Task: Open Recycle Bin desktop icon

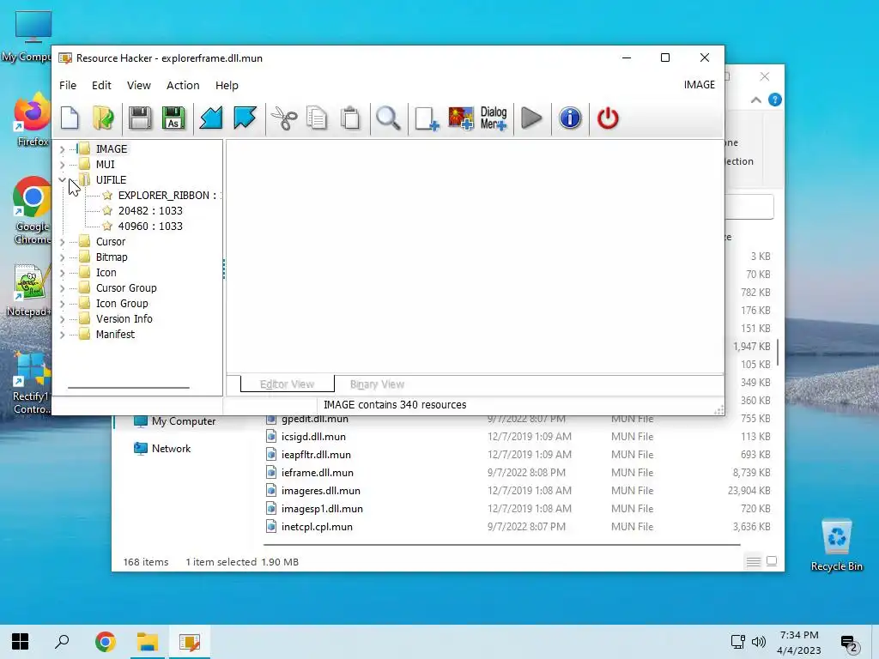Action: point(836,544)
